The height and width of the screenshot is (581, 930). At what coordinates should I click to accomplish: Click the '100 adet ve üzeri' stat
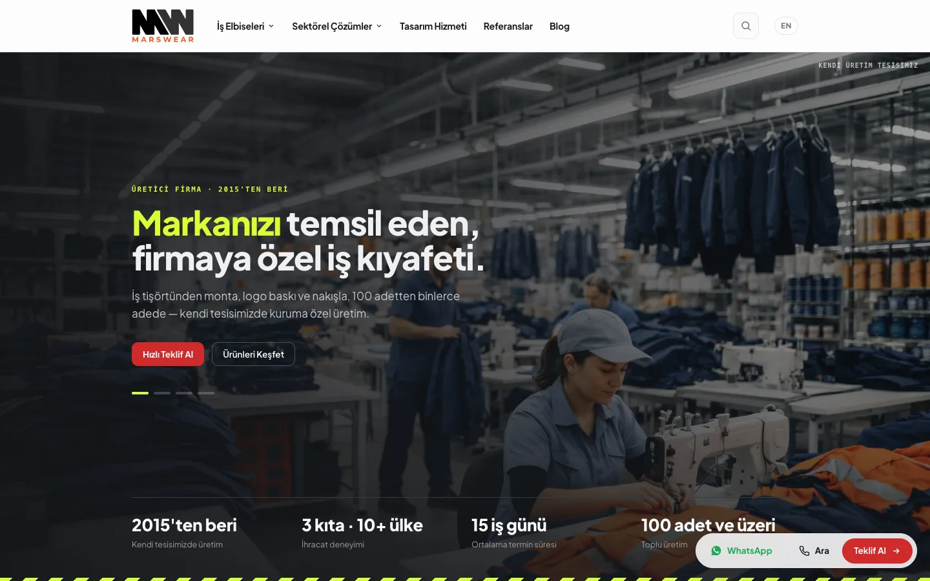[708, 525]
